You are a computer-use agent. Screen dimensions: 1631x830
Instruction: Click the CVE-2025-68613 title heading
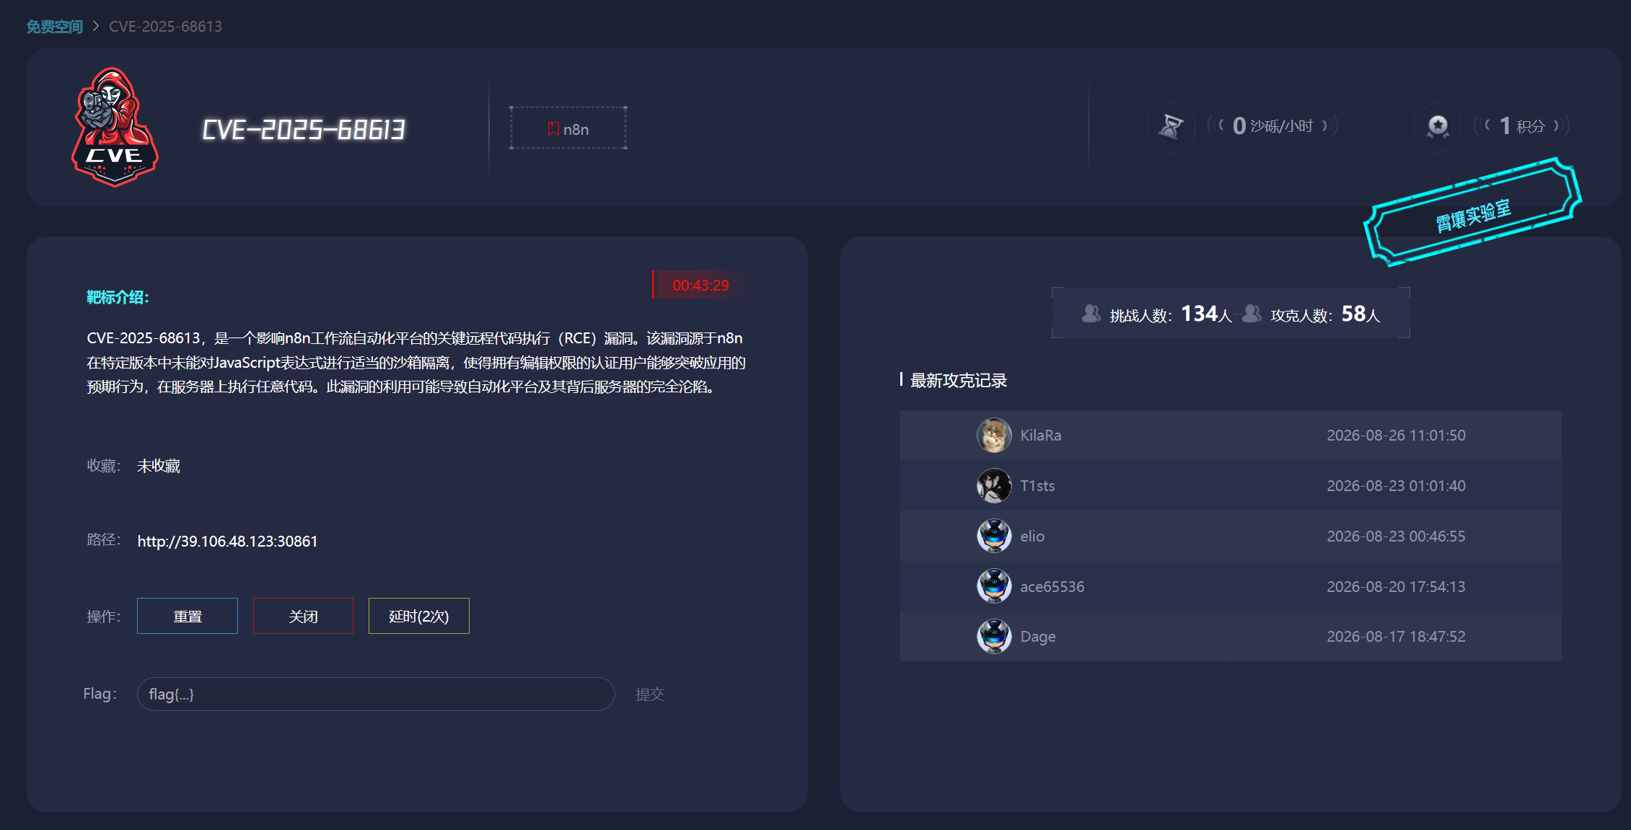(x=304, y=130)
